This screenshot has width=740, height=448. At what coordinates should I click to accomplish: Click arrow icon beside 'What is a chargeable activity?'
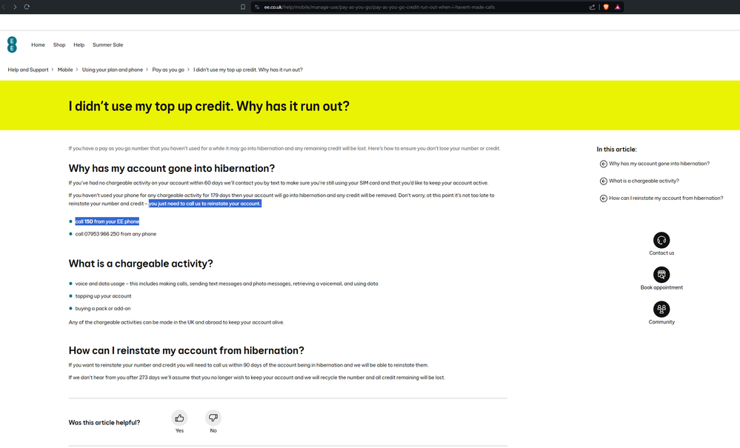(x=603, y=181)
